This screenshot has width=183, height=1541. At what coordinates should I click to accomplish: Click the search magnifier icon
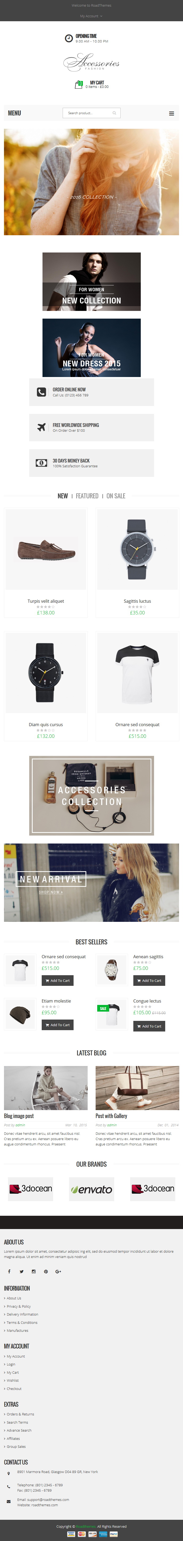[114, 113]
